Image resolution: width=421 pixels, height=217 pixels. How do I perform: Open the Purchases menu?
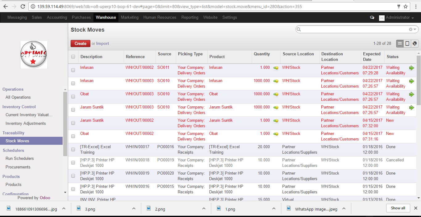[x=81, y=18]
